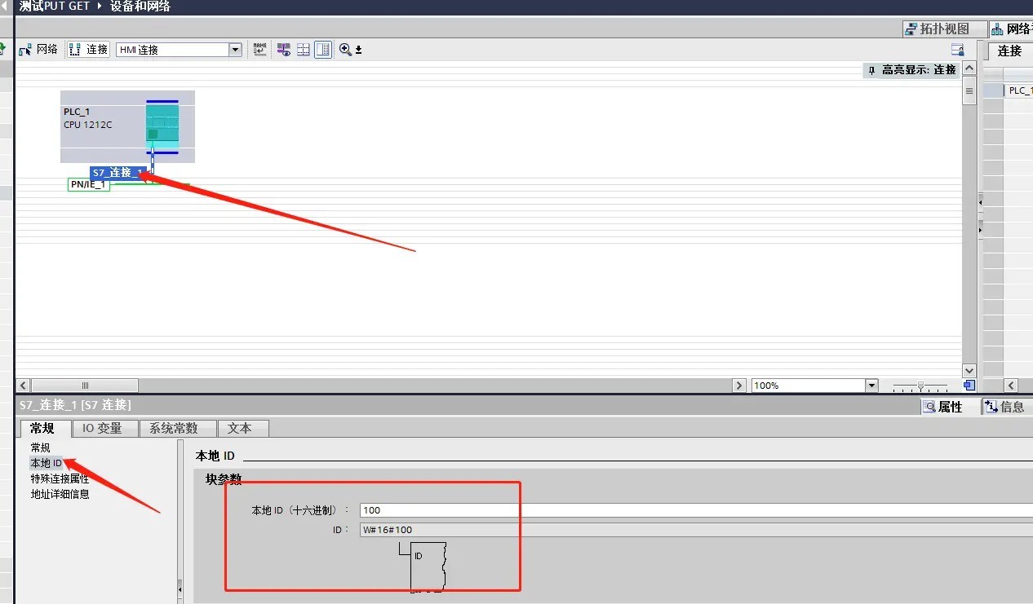Click the page break grid icon
Viewport: 1033px width, 604px height.
(x=304, y=50)
